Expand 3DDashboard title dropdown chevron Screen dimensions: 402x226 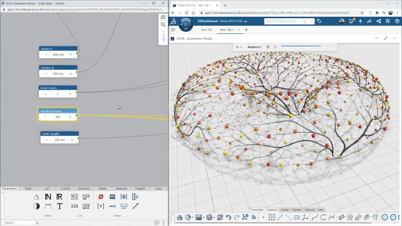pyautogui.click(x=245, y=21)
